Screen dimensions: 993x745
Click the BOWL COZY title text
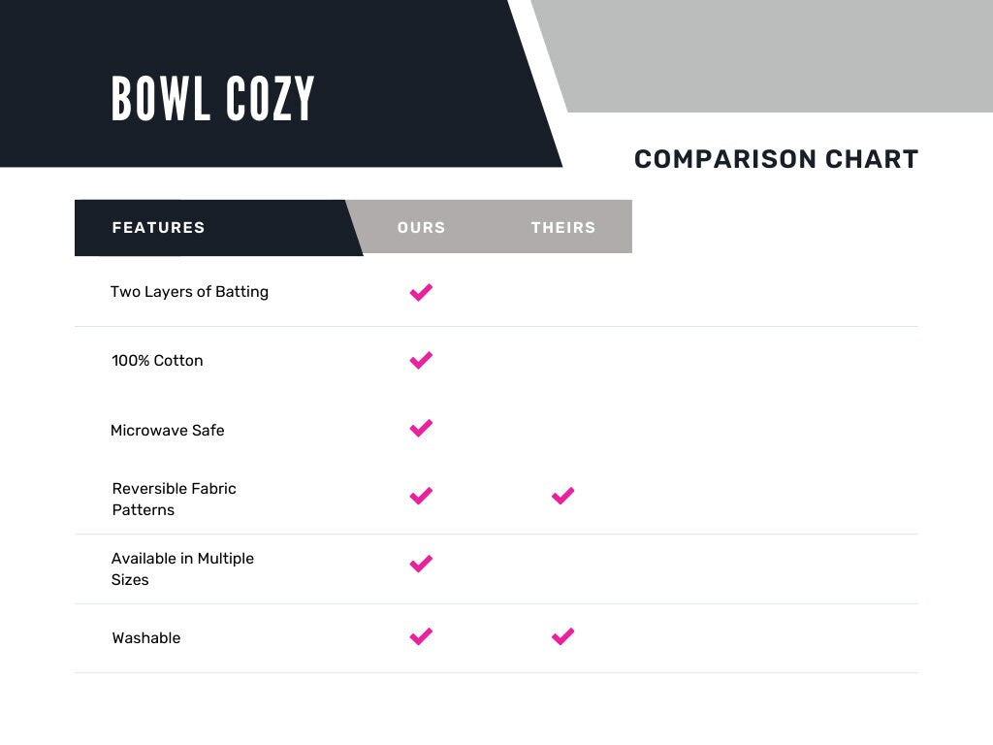(213, 98)
